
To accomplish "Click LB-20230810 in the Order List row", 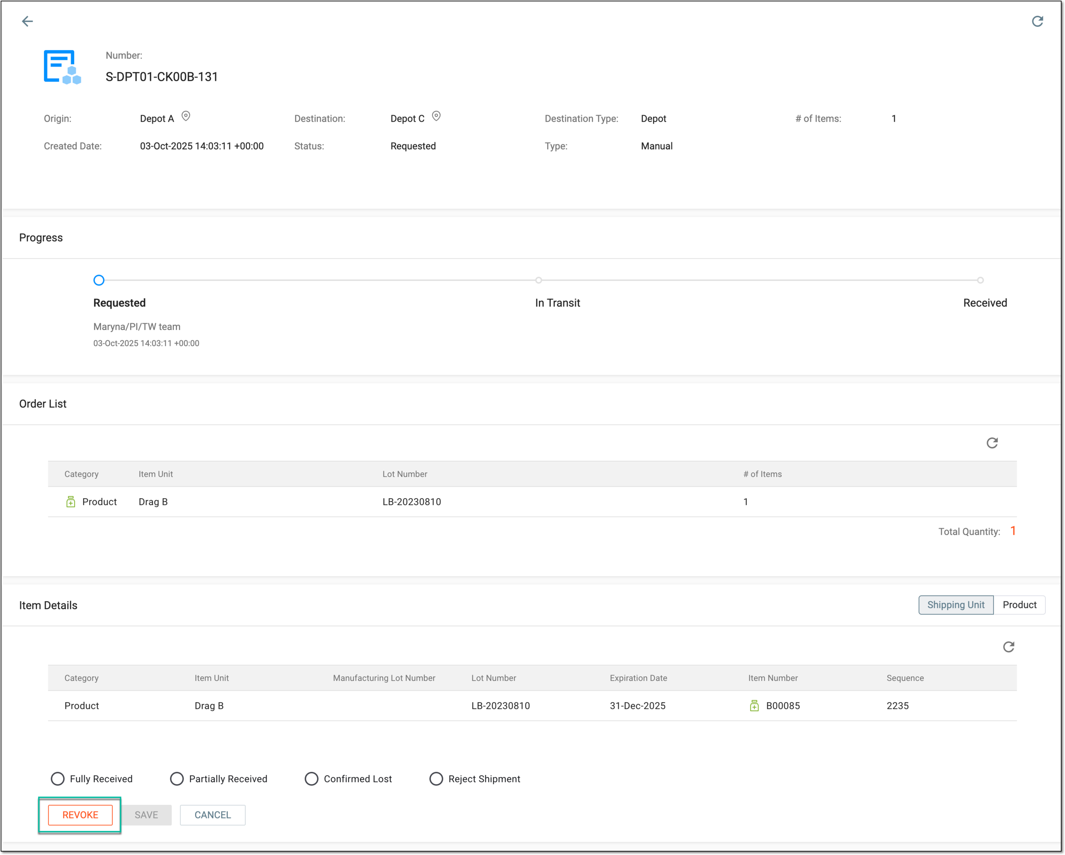I will coord(412,502).
